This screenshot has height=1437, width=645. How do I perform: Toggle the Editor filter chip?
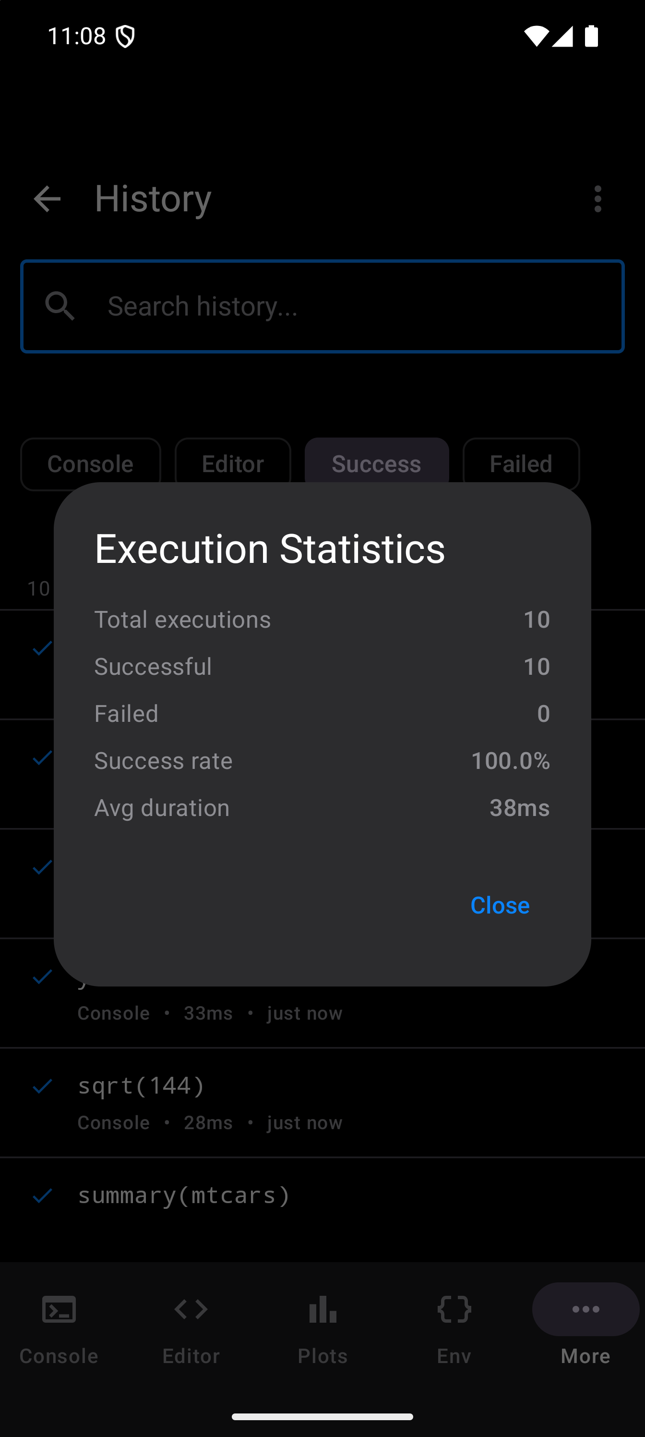(232, 464)
